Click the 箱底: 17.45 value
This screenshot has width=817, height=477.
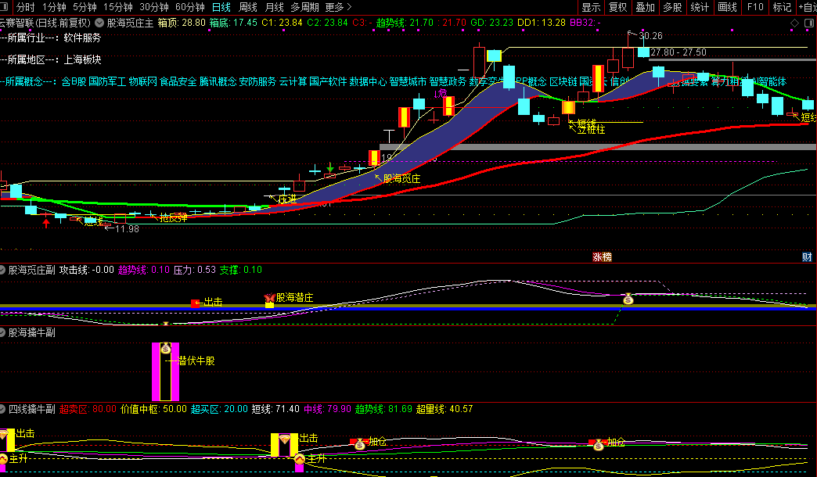point(233,23)
